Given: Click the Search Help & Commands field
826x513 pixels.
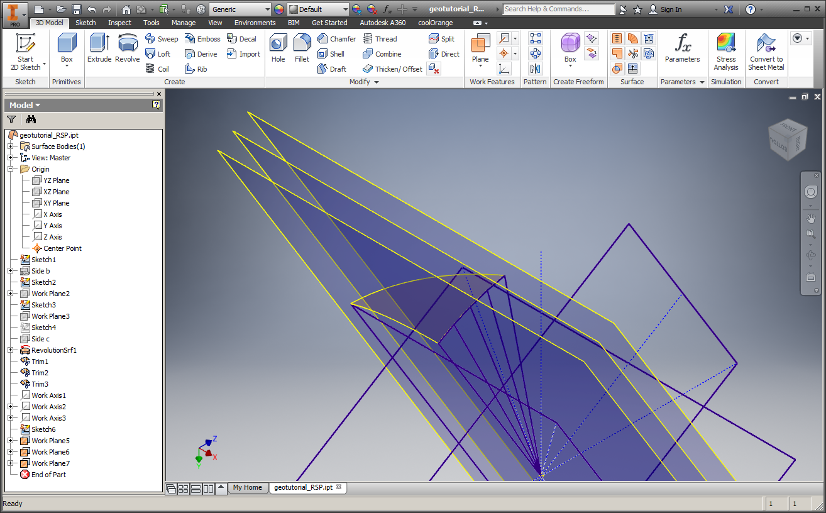Looking at the screenshot, I should pyautogui.click(x=559, y=9).
